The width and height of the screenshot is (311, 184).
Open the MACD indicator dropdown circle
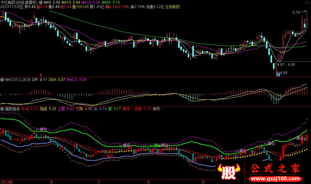pyautogui.click(x=2, y=80)
